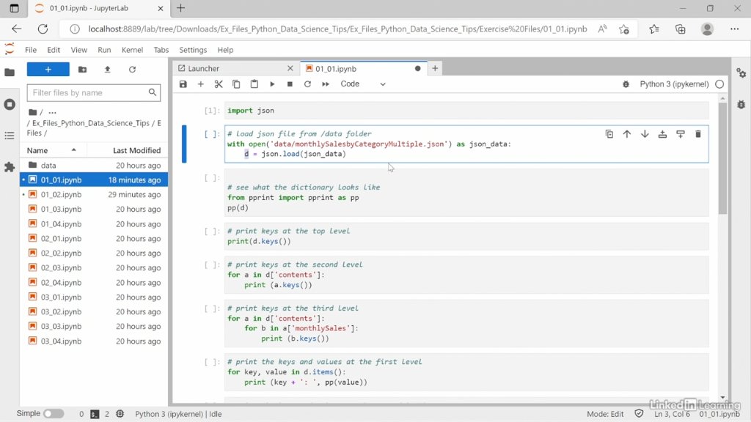Upload files icon in file browser
Image resolution: width=751 pixels, height=422 pixels.
pos(107,70)
